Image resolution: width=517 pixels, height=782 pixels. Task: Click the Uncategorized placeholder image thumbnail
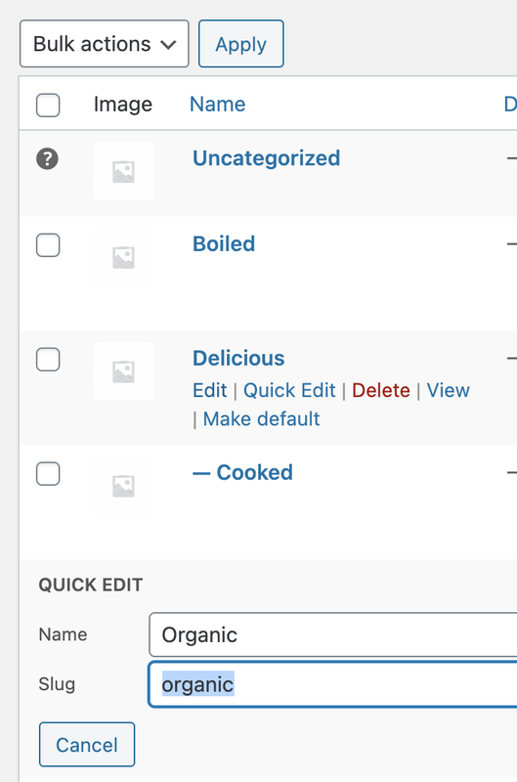click(123, 172)
